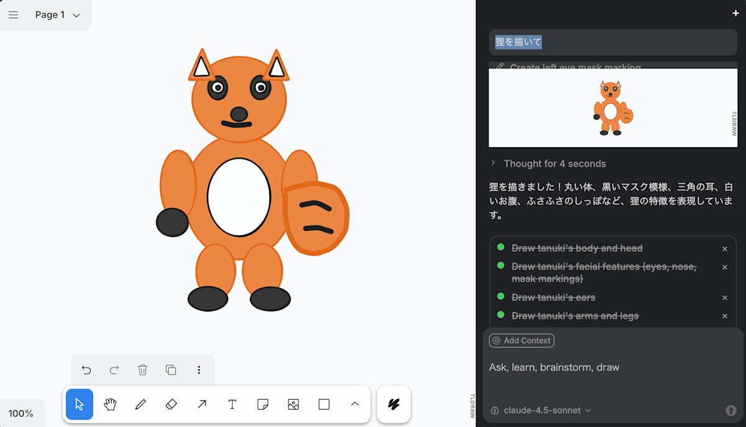Start a new chat with plus icon
The width and height of the screenshot is (746, 427).
pyautogui.click(x=736, y=13)
